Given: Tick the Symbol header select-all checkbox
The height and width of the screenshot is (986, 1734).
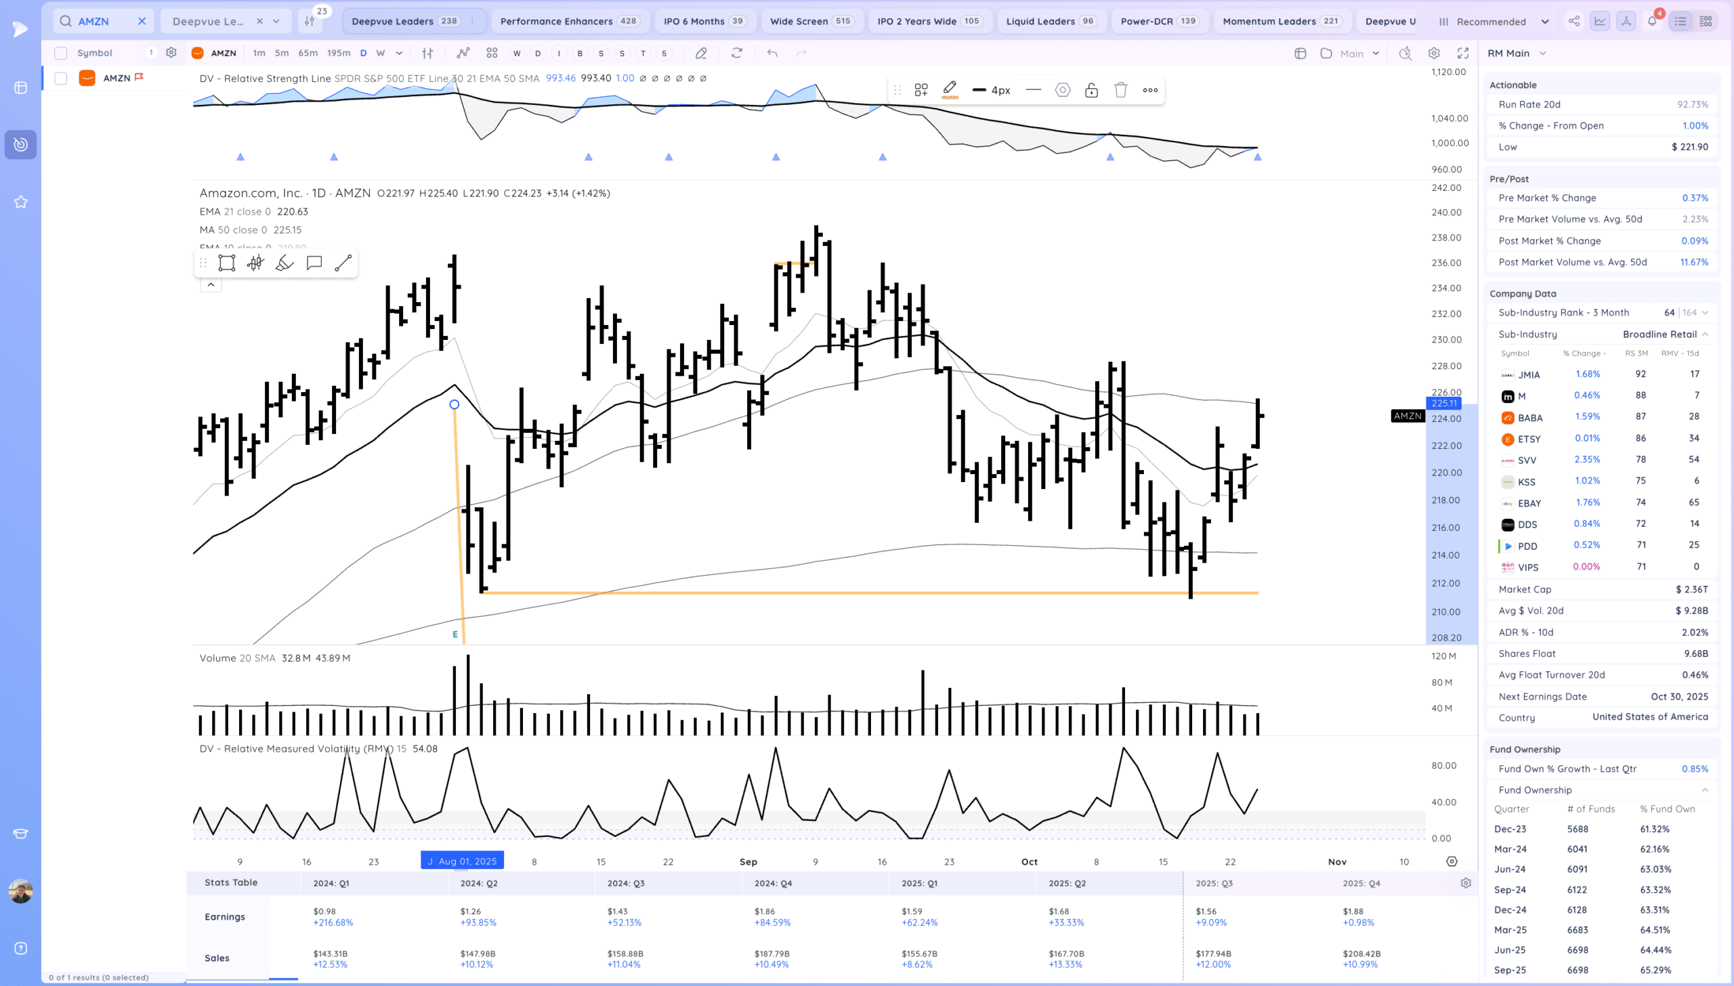Looking at the screenshot, I should 61,53.
